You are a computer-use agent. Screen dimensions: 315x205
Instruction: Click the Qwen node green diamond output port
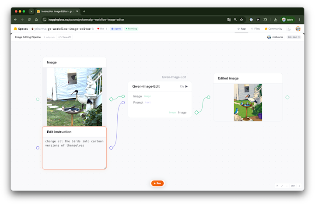pyautogui.click(x=197, y=113)
